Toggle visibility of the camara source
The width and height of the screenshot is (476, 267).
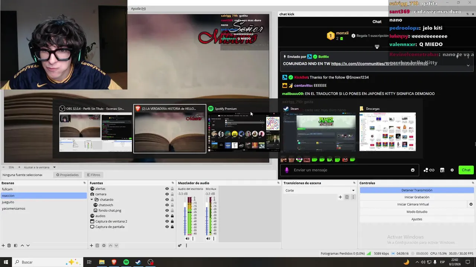pos(167,194)
